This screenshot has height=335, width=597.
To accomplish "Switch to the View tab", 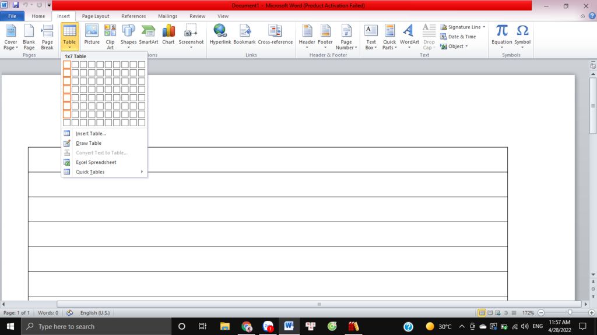I will pyautogui.click(x=223, y=16).
